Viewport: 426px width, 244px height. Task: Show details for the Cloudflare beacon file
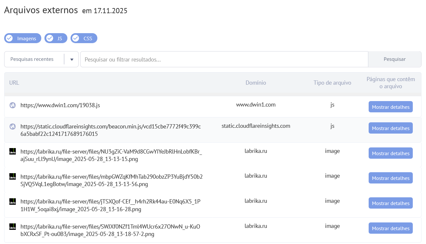click(x=391, y=128)
